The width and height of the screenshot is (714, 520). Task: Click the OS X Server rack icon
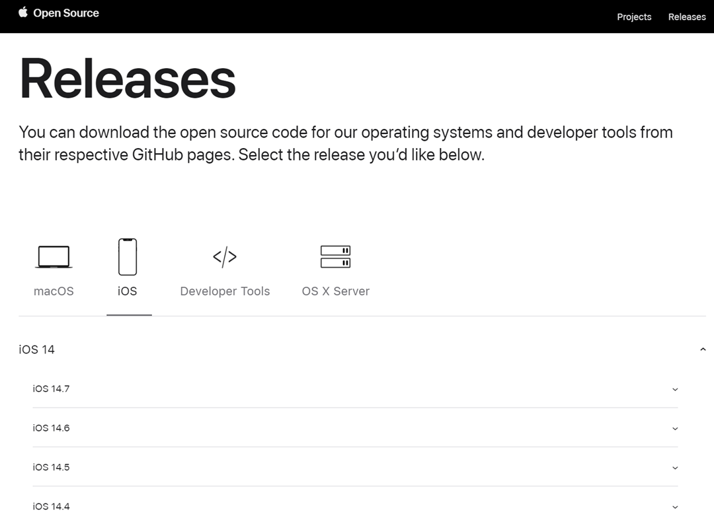[x=336, y=256]
